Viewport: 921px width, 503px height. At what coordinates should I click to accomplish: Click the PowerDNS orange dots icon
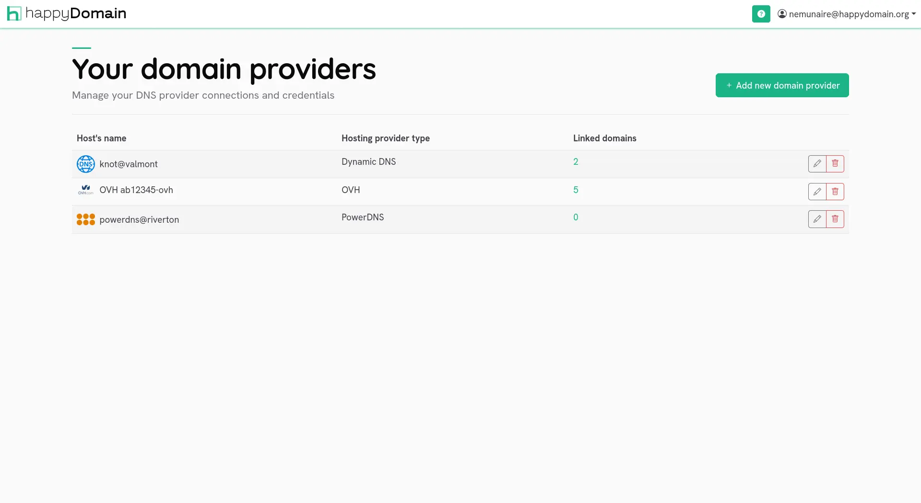point(86,219)
